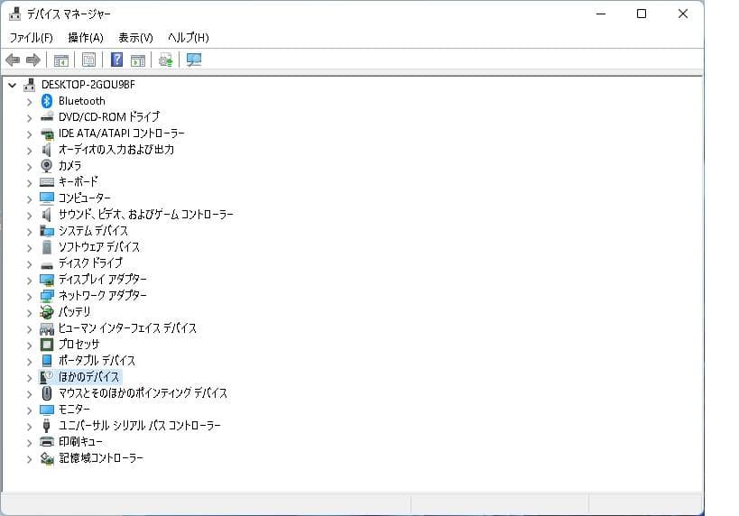739x516 pixels.
Task: Click the システム デバイス folder icon
Action: (x=47, y=230)
